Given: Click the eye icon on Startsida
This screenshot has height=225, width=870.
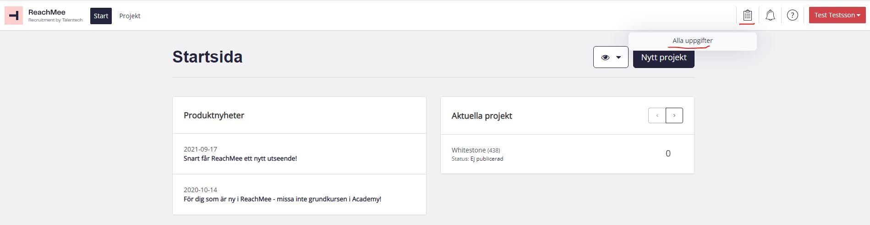Looking at the screenshot, I should (x=605, y=58).
